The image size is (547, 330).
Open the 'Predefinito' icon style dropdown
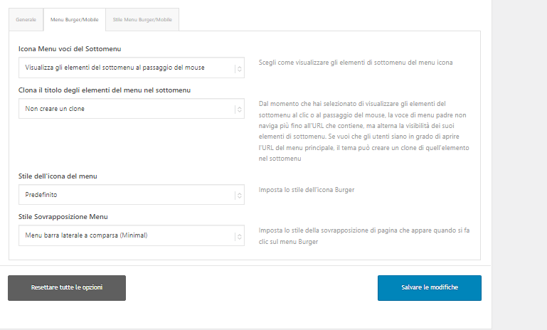[132, 195]
